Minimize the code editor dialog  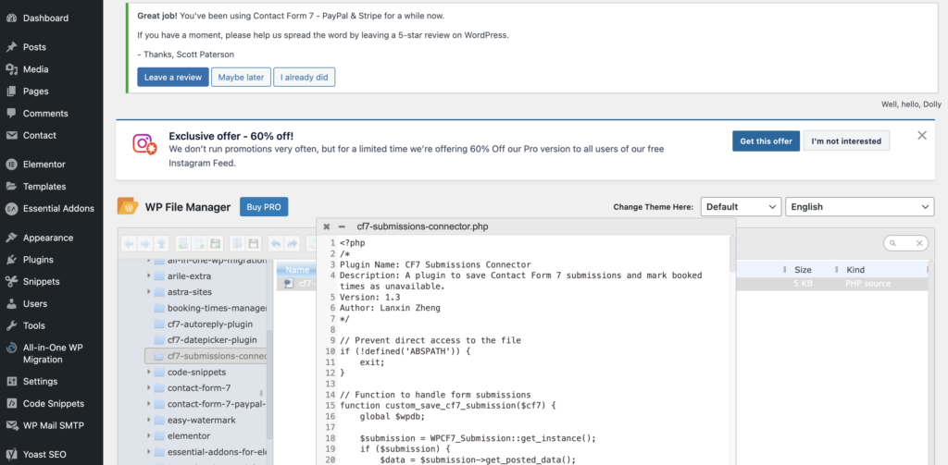pyautogui.click(x=342, y=227)
